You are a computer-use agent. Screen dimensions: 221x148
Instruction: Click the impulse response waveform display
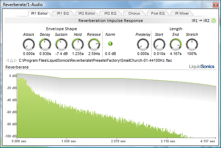[117, 105]
